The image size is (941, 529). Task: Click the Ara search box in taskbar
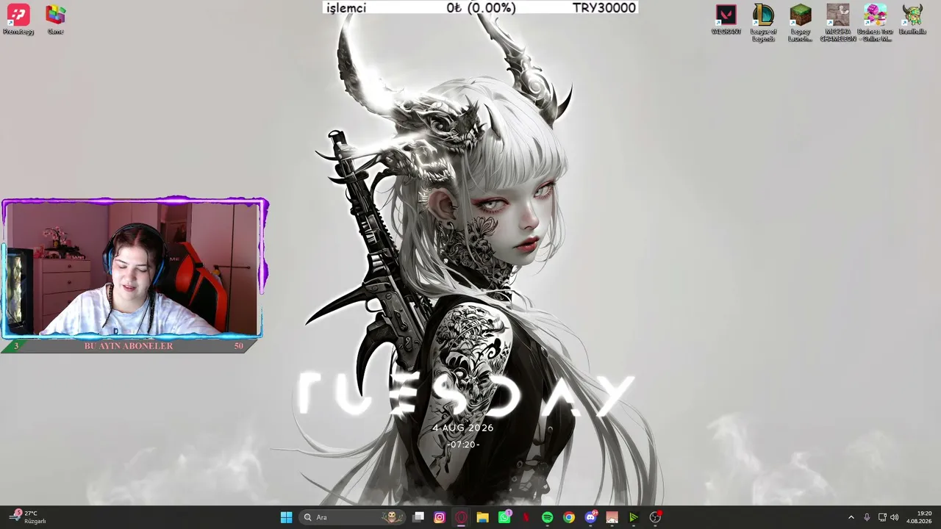tap(353, 517)
